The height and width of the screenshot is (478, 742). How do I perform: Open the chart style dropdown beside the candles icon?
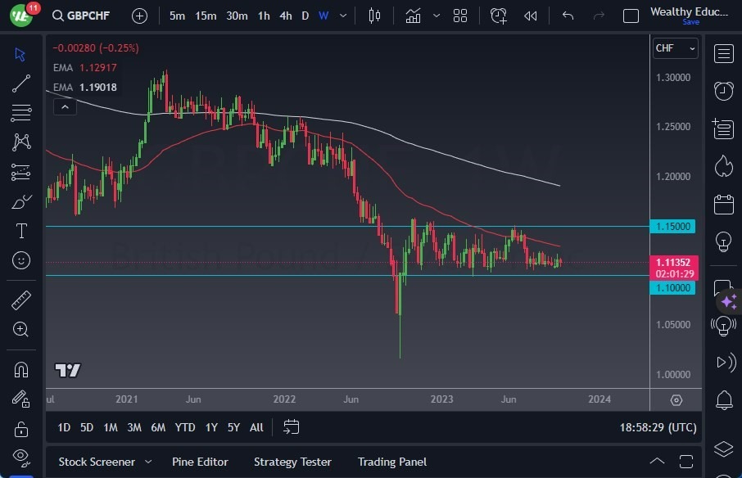pyautogui.click(x=437, y=15)
